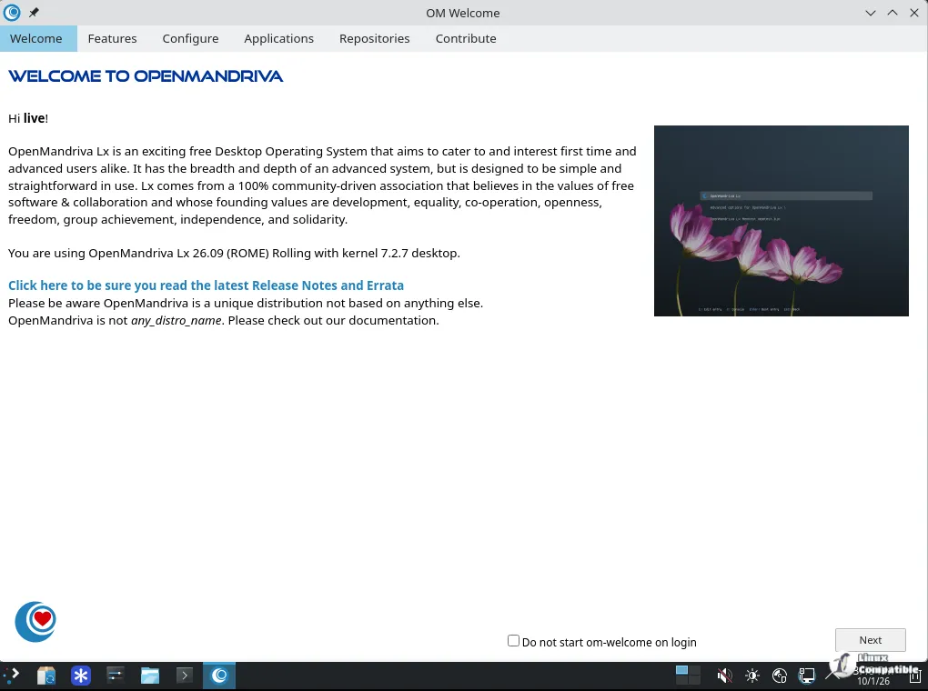Click the display configuration tray icon
Screen dimensions: 928x691
point(807,675)
